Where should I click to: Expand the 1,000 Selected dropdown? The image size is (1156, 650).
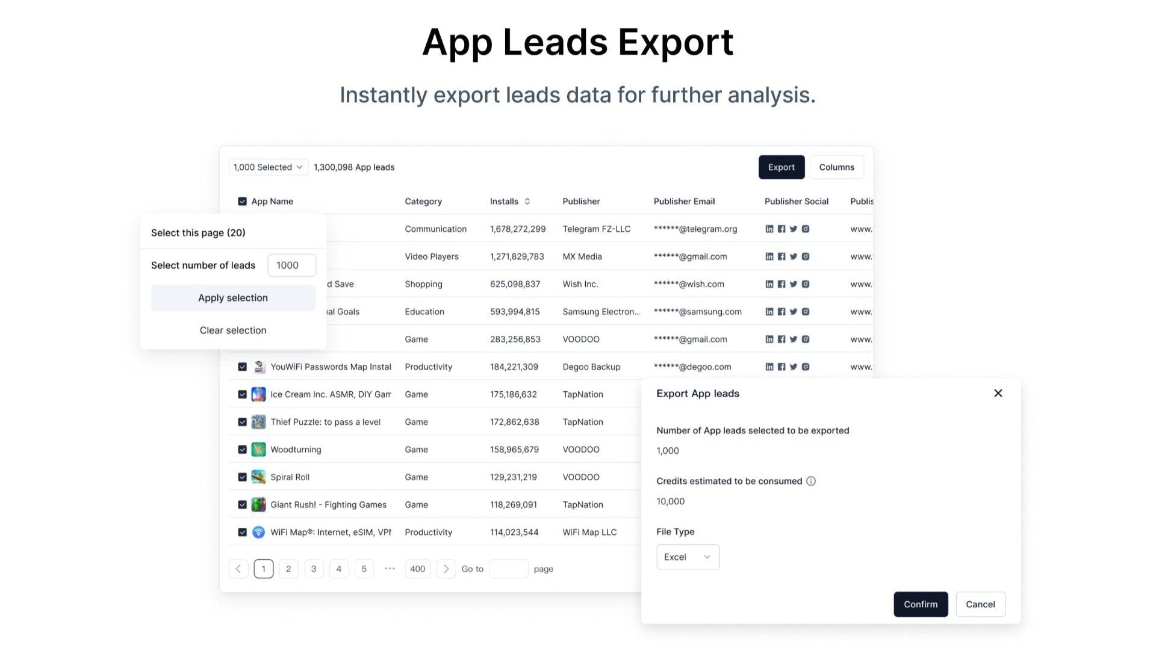[267, 167]
